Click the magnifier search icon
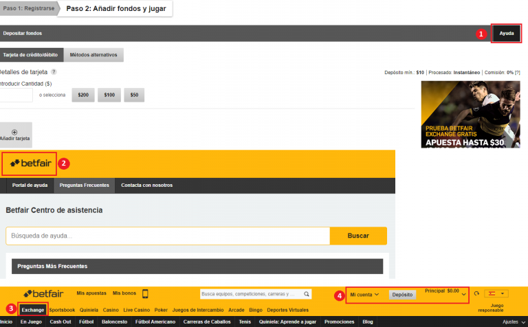This screenshot has height=327, width=528. 307,294
